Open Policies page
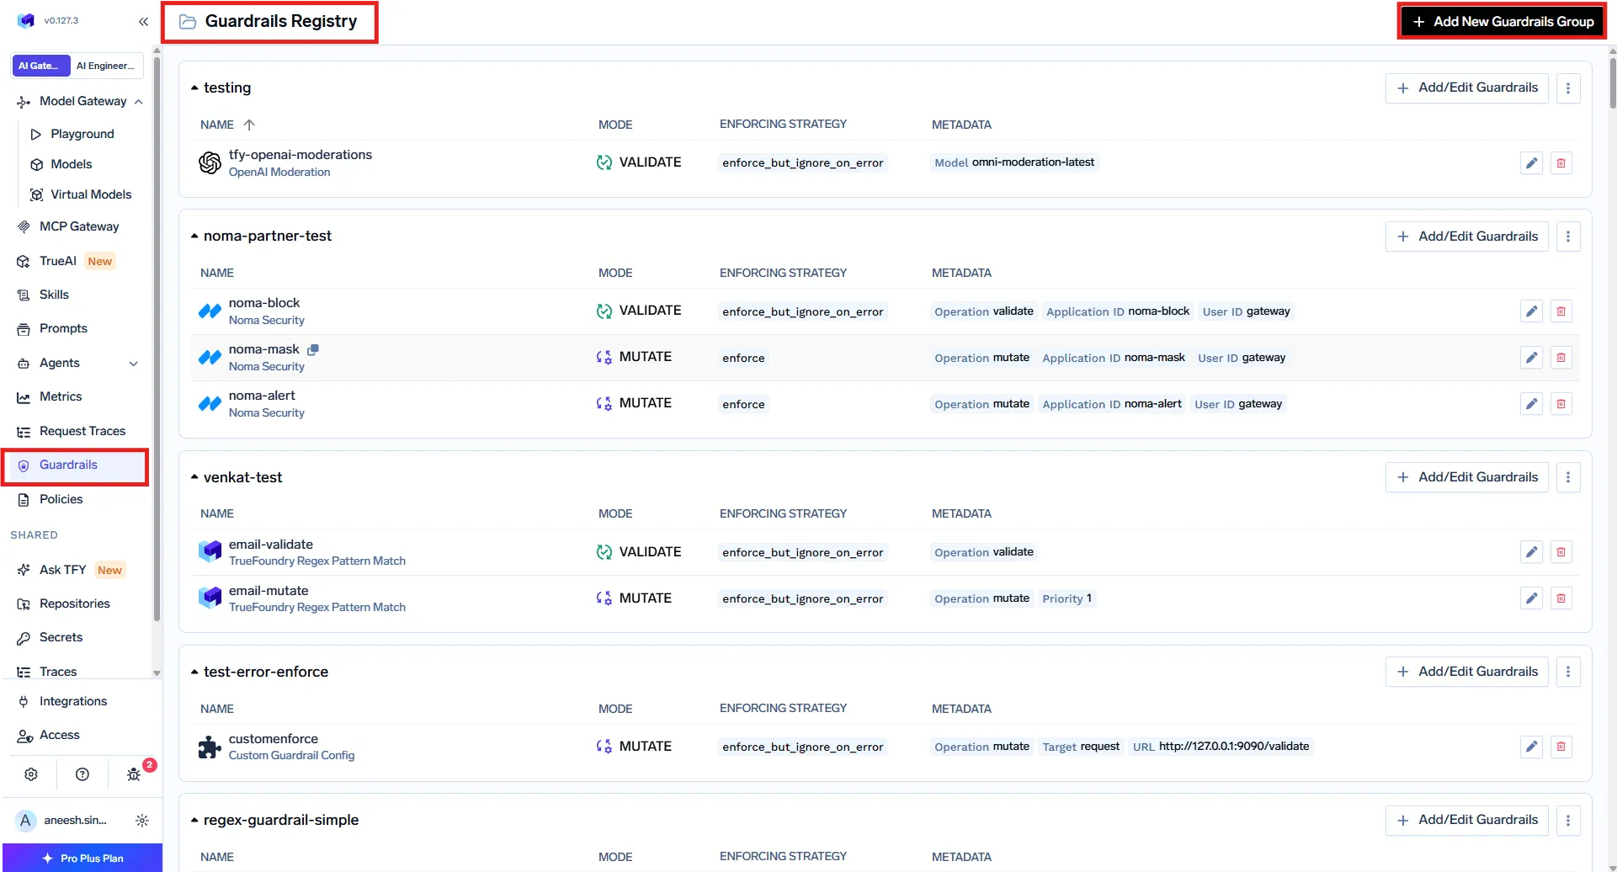Viewport: 1617px width, 872px height. pos(61,499)
